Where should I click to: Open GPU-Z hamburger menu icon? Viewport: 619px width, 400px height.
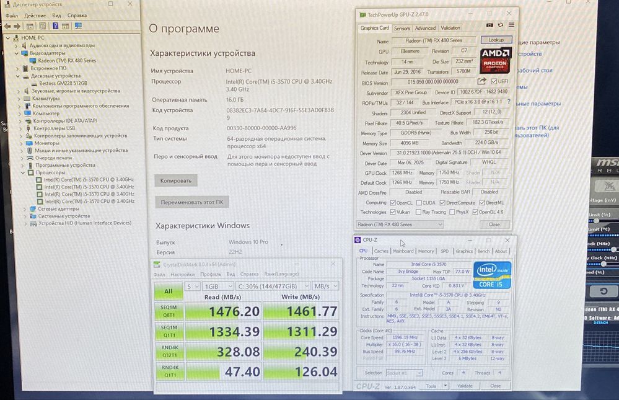point(511,25)
